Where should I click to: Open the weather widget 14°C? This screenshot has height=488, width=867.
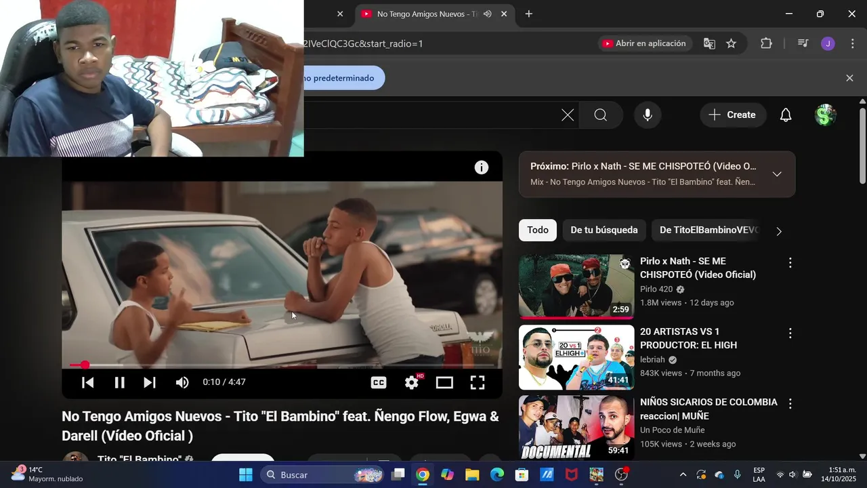[x=46, y=474]
